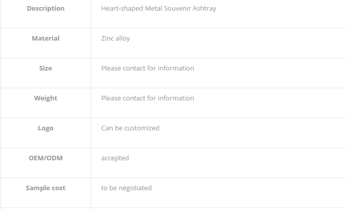
Task: Click the Sample cost label
Action: 46,188
